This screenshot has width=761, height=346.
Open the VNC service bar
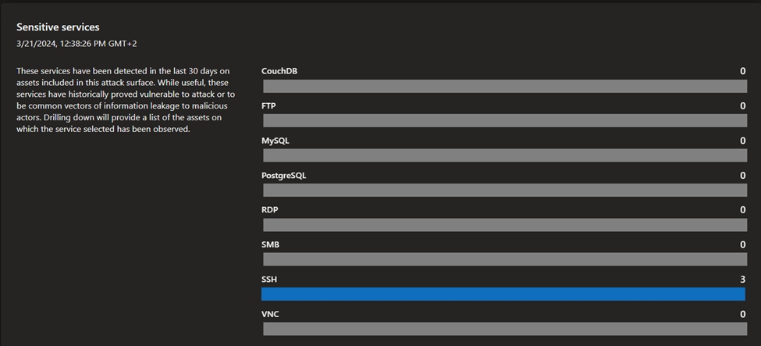pyautogui.click(x=505, y=329)
